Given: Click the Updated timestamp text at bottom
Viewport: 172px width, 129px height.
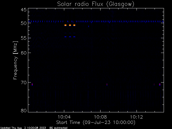Looking at the screenshot, I should click(23, 128).
